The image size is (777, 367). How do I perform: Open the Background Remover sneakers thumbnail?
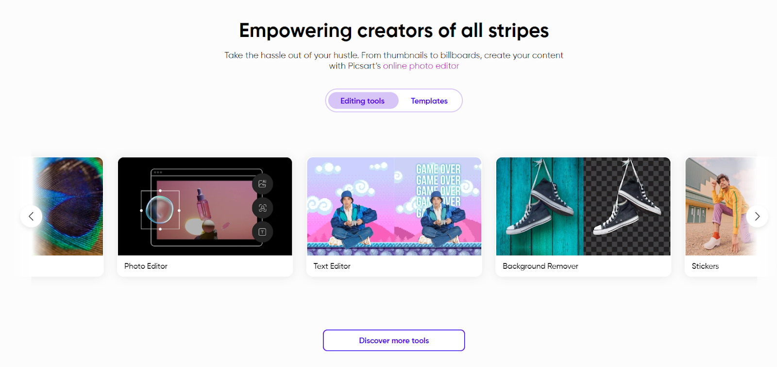tap(583, 206)
